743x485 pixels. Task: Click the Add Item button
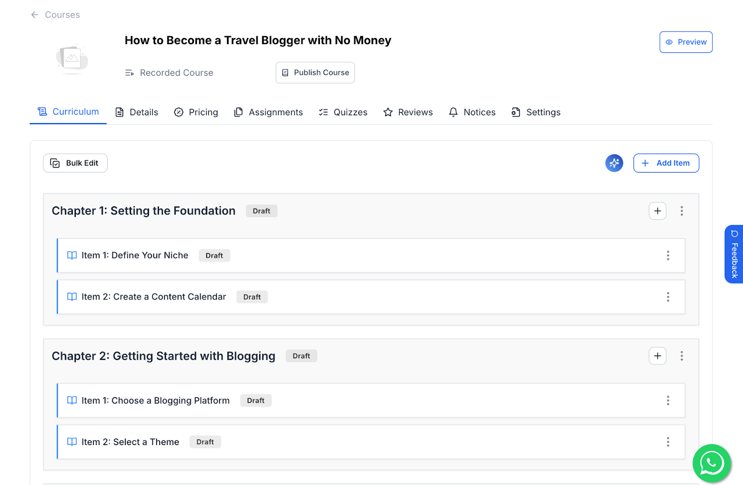(x=666, y=163)
